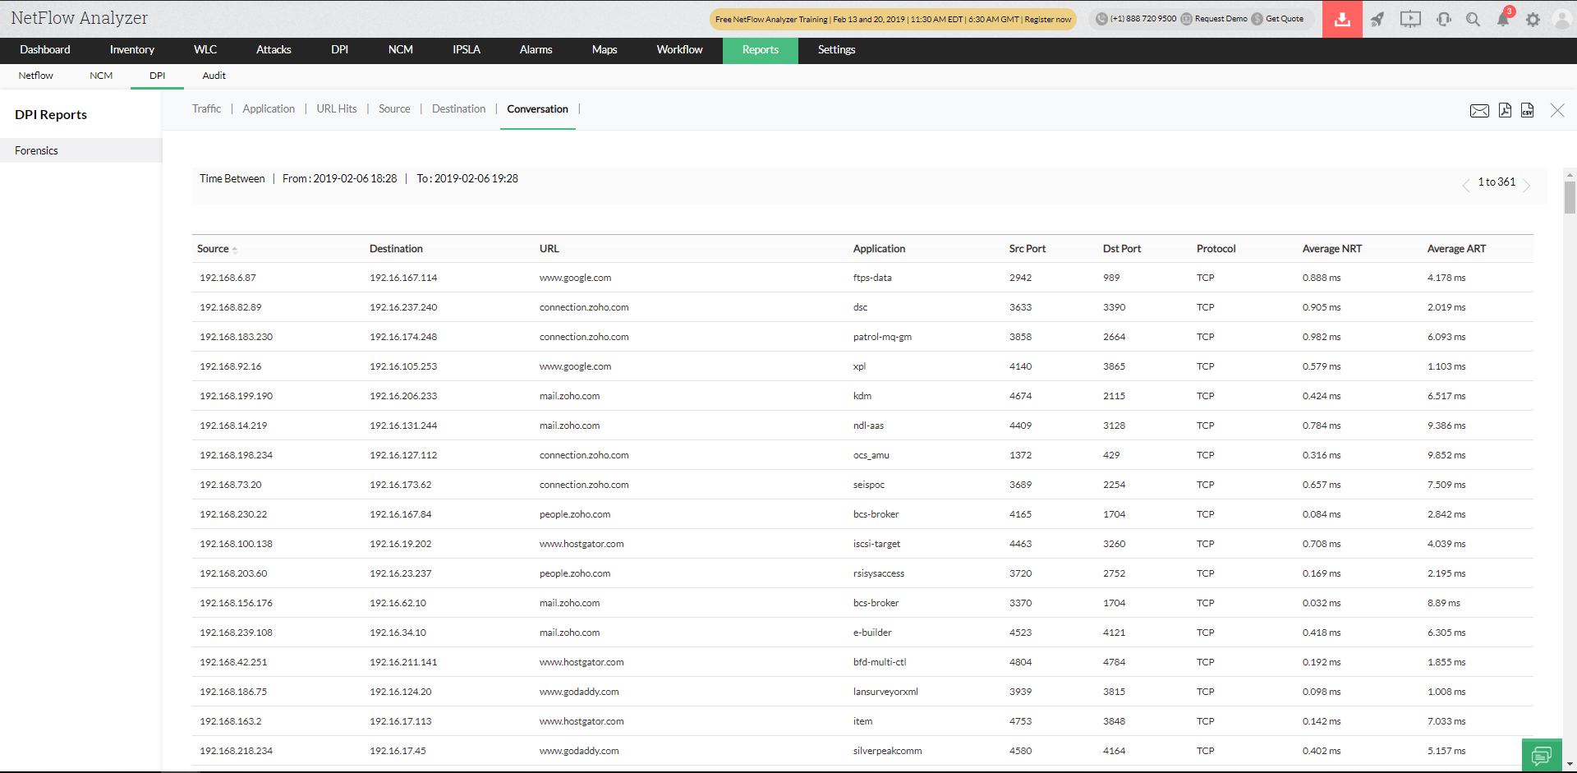
Task: Open the settings gear icon
Action: click(1533, 19)
